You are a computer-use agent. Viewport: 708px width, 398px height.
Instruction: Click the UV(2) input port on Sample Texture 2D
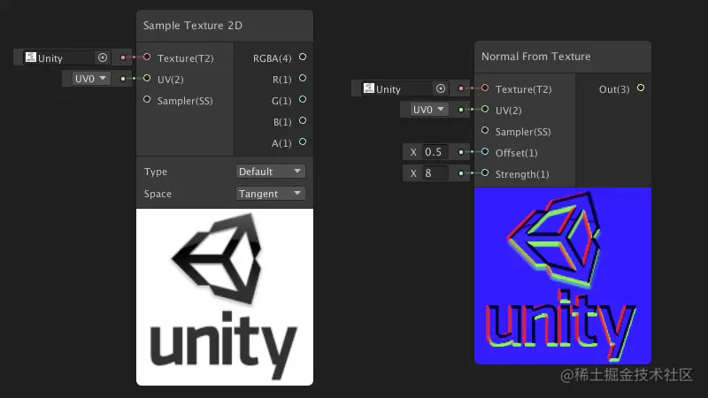(x=147, y=78)
